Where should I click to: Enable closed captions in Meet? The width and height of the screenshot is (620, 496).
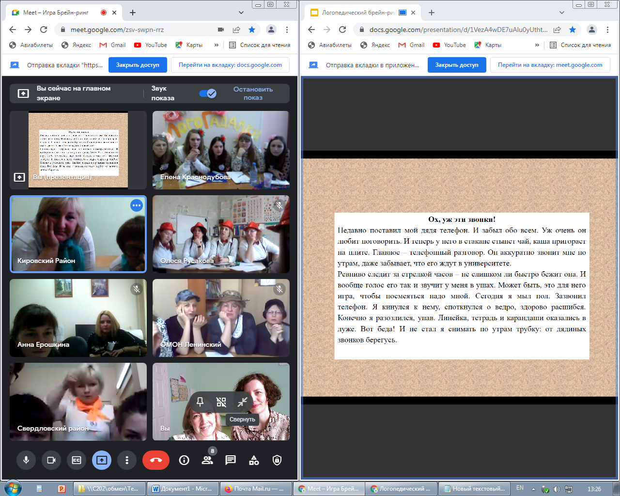tap(77, 460)
